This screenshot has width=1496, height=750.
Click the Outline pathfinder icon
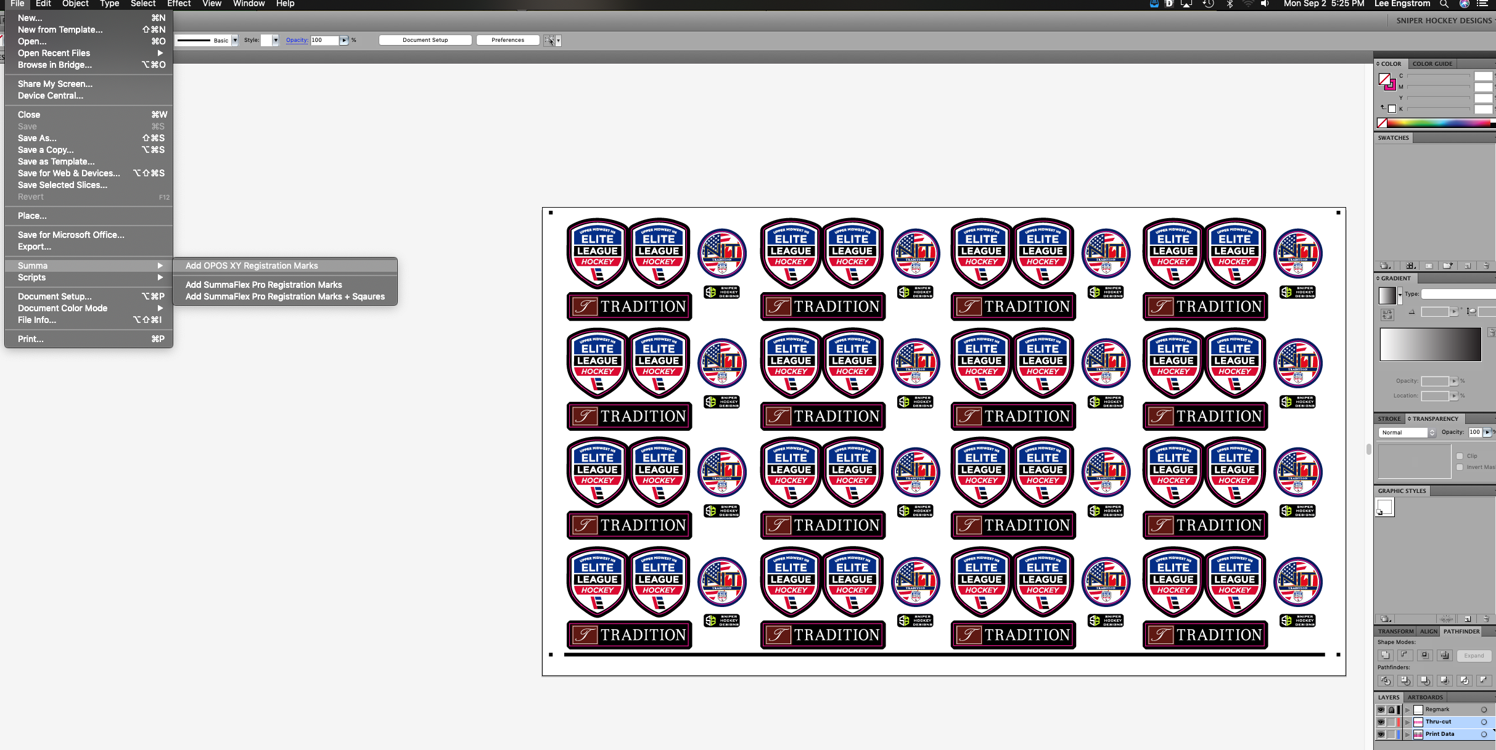[1464, 680]
